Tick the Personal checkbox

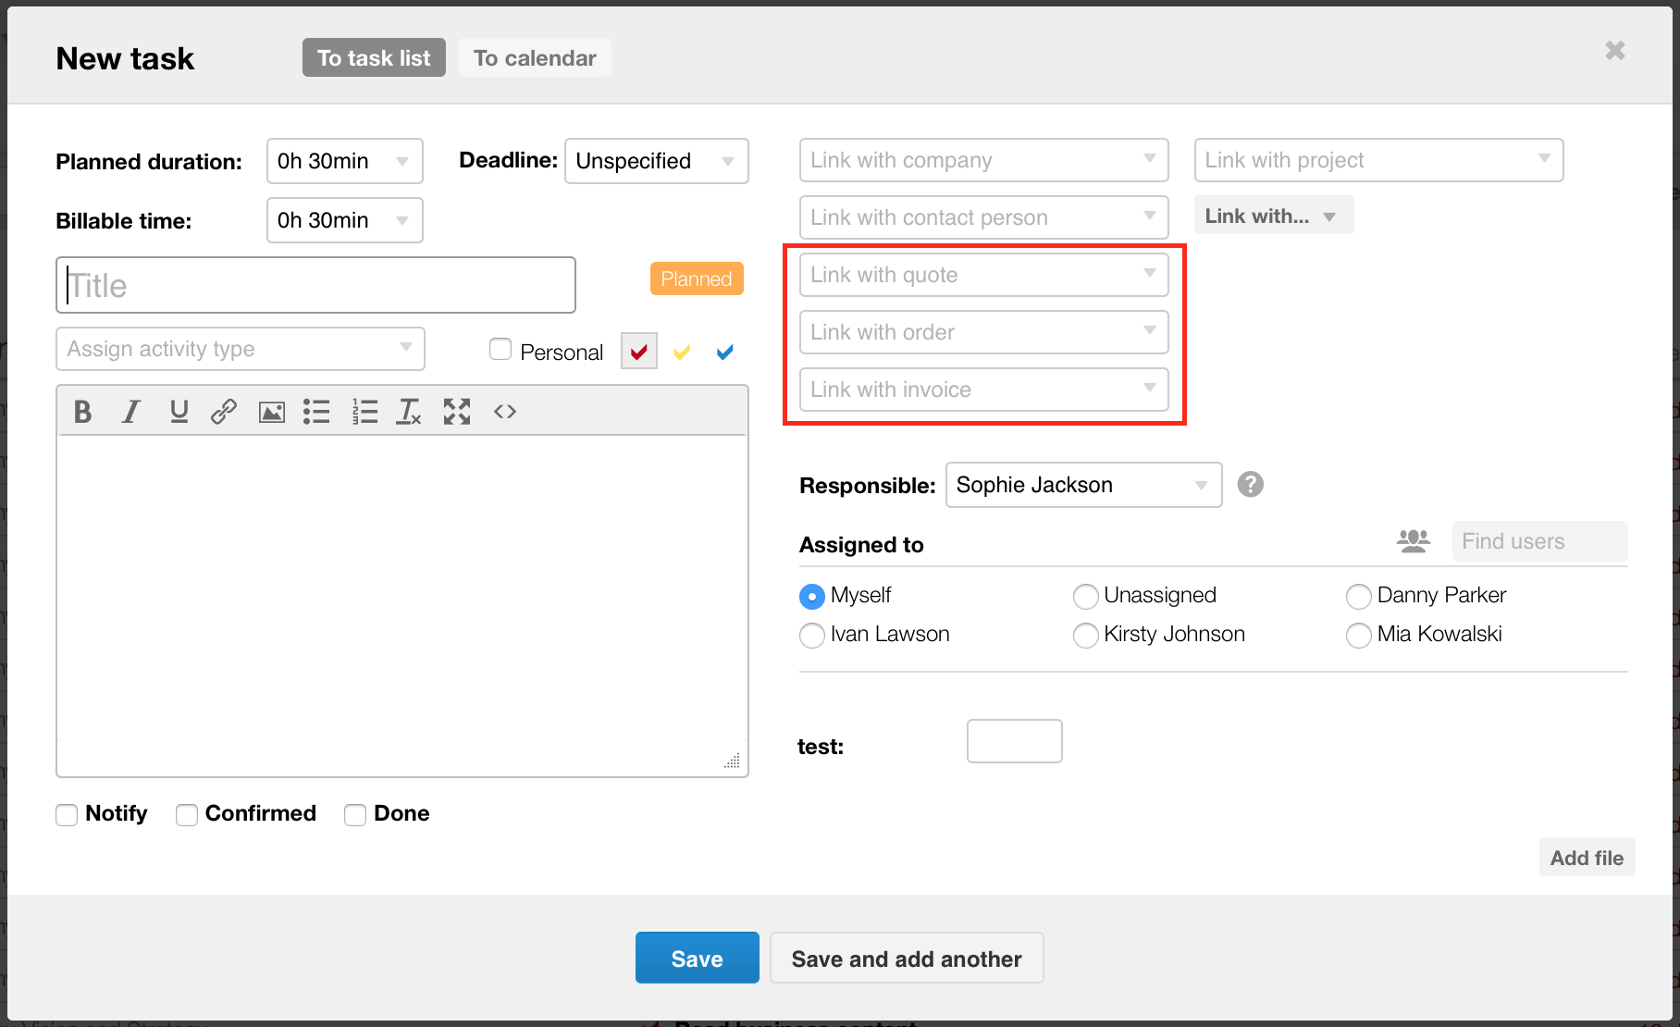click(x=500, y=349)
